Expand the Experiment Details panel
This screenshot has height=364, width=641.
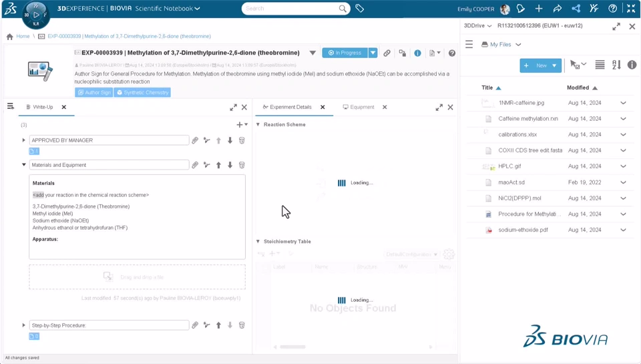click(439, 107)
